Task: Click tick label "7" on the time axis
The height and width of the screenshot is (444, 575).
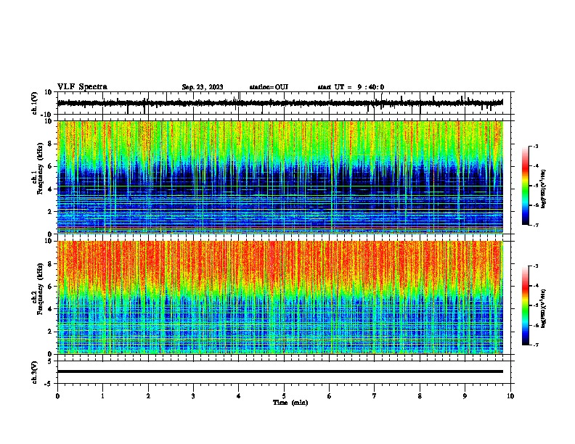Action: (x=375, y=396)
